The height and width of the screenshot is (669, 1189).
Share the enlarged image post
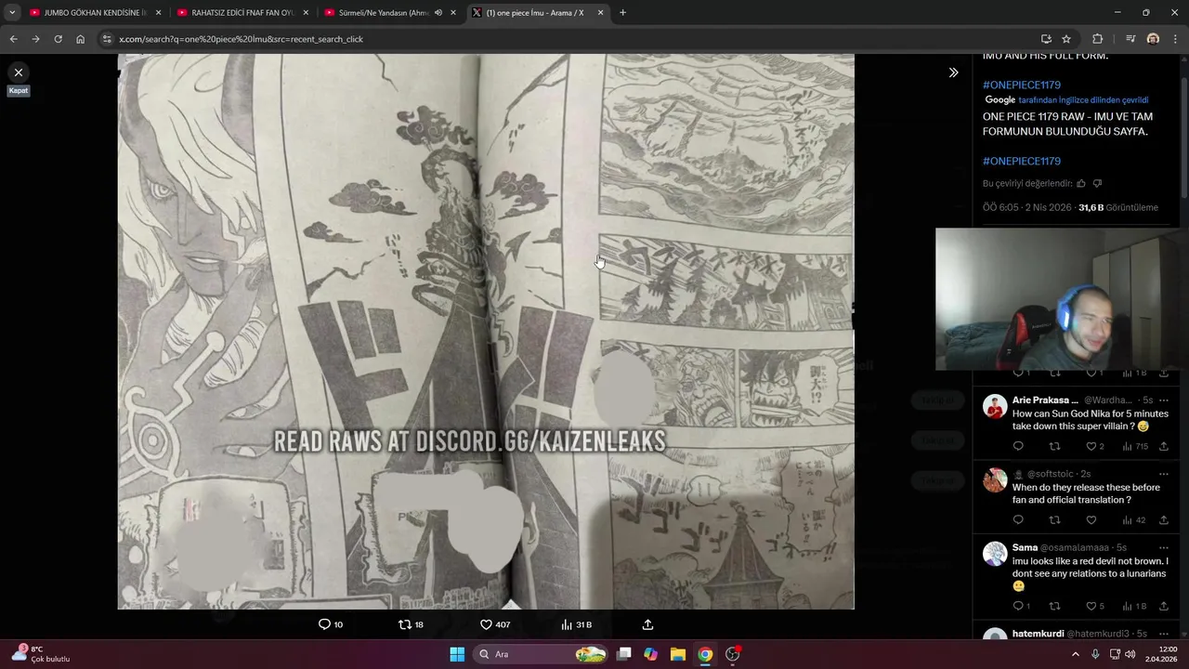[x=647, y=624]
